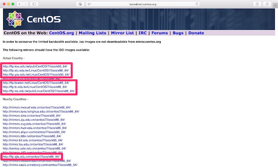Click 'The following mirrors should have' sentence
The width and height of the screenshot is (278, 167).
click(x=46, y=50)
